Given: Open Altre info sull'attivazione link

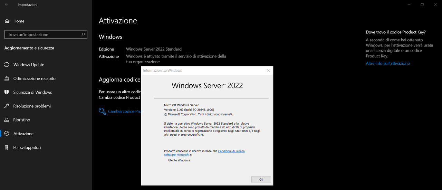Looking at the screenshot, I should pyautogui.click(x=388, y=63).
